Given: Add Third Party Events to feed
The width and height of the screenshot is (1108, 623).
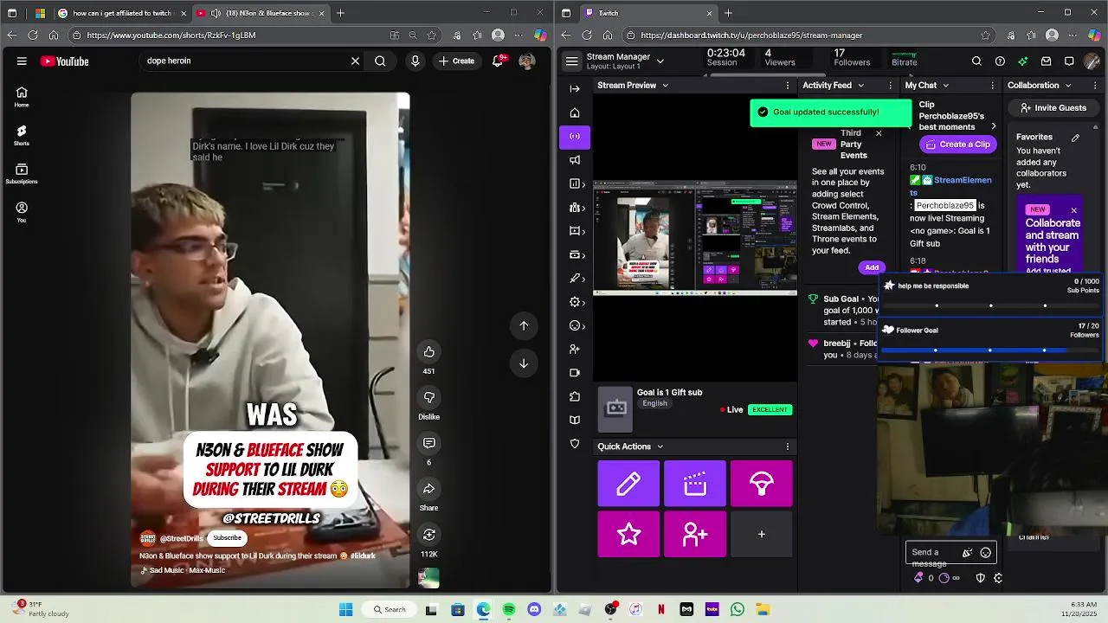Looking at the screenshot, I should click(x=872, y=267).
